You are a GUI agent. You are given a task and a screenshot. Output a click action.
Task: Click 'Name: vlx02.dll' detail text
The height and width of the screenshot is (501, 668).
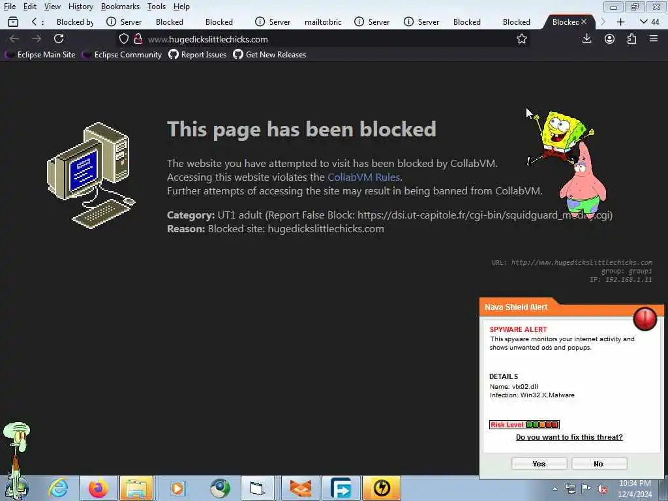coord(514,386)
